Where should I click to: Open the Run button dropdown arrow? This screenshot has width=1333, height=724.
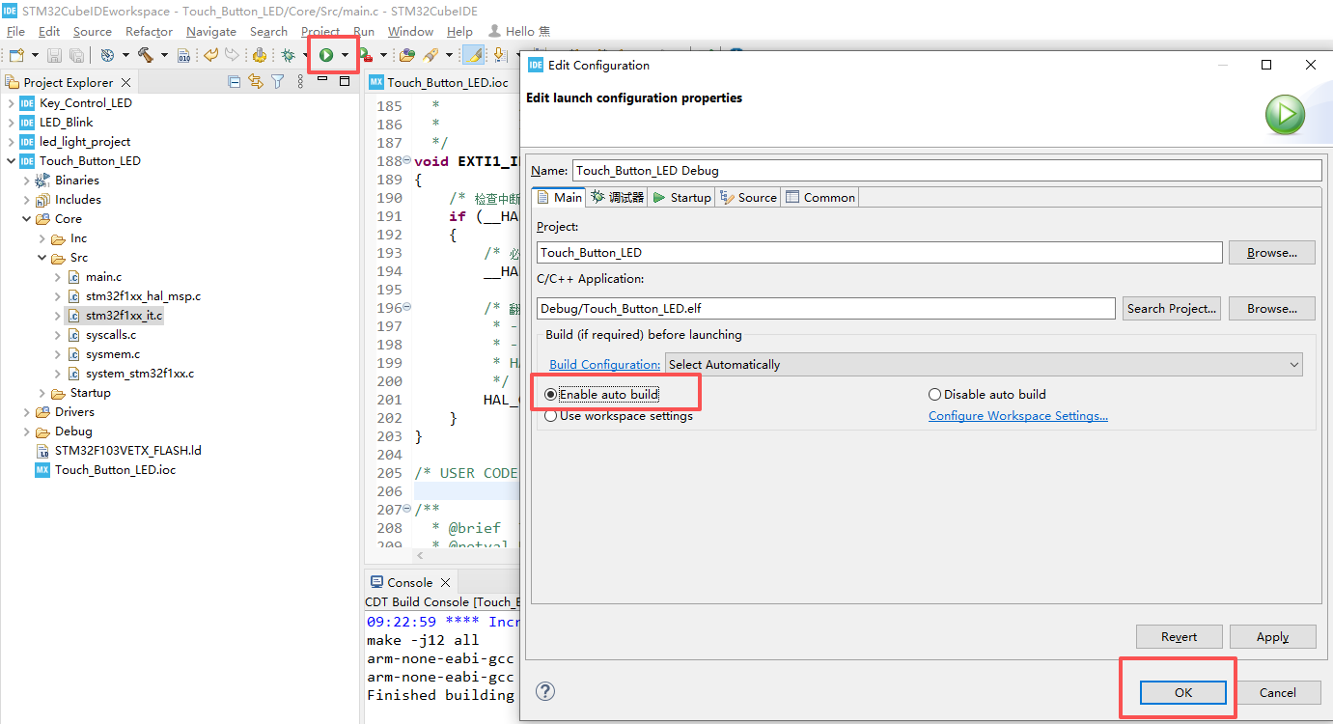345,55
